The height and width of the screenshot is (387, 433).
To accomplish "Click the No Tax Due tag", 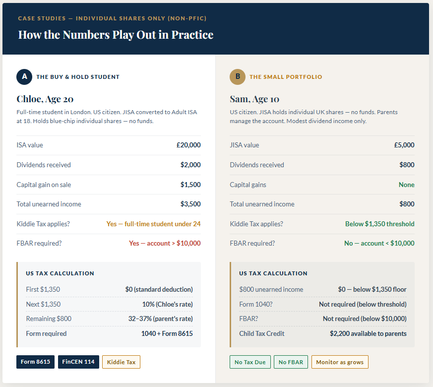I will pyautogui.click(x=250, y=362).
